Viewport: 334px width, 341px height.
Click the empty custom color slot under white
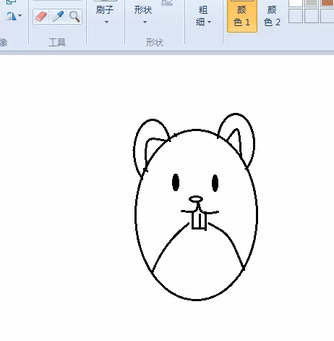(x=296, y=16)
